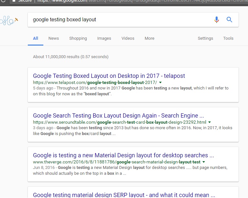Click the 'Jun 8, 2016' Verge snippet text
Viewport: 248px width, 198px height.
tap(44, 168)
